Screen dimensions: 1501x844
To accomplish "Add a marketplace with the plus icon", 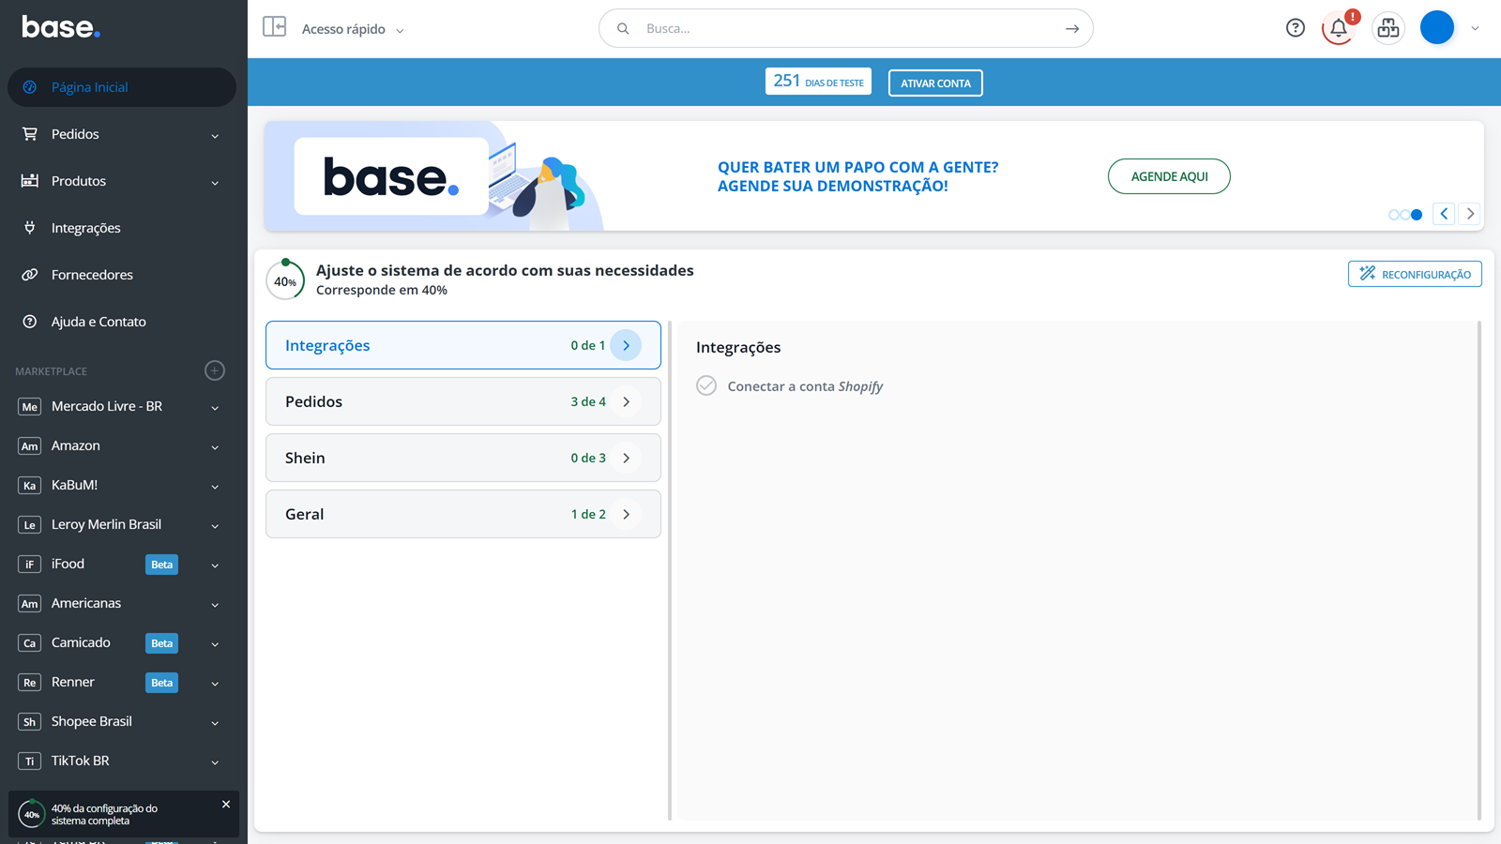I will point(215,370).
